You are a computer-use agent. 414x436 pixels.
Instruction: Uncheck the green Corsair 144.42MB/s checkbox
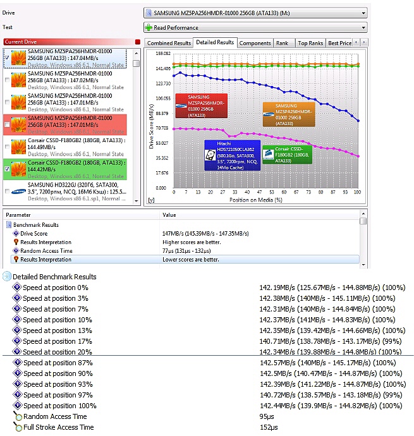click(x=7, y=169)
